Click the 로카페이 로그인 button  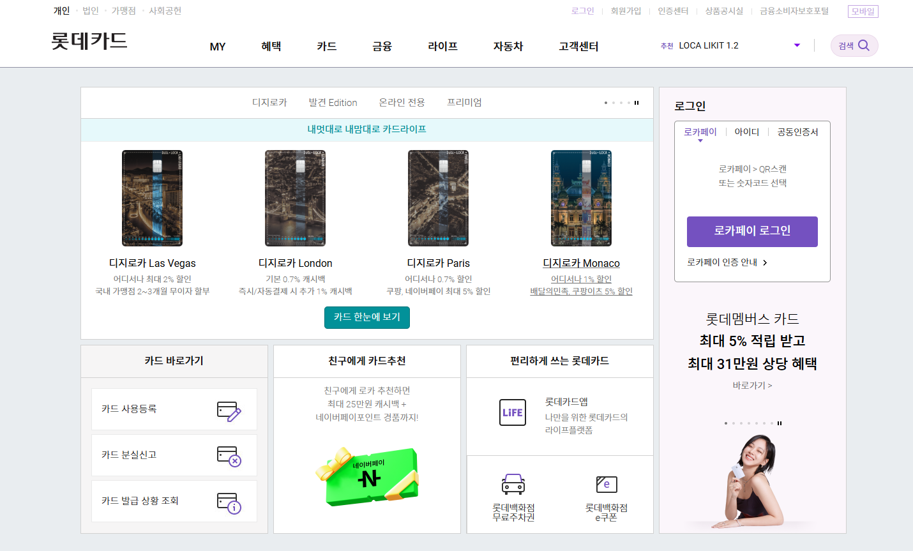pos(752,231)
